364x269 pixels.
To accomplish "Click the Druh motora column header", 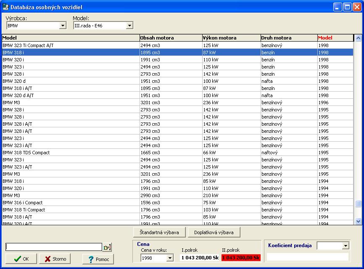I will click(x=289, y=38).
